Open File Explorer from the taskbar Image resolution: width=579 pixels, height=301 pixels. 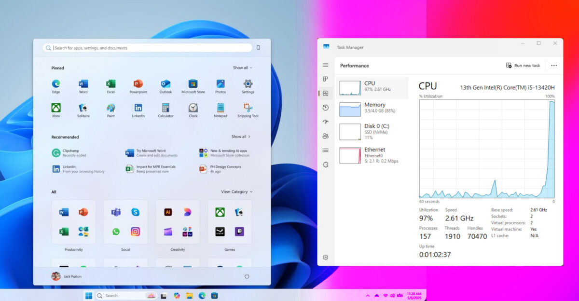[x=190, y=296]
